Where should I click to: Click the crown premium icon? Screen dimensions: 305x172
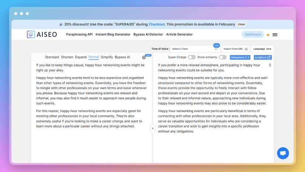point(268,35)
